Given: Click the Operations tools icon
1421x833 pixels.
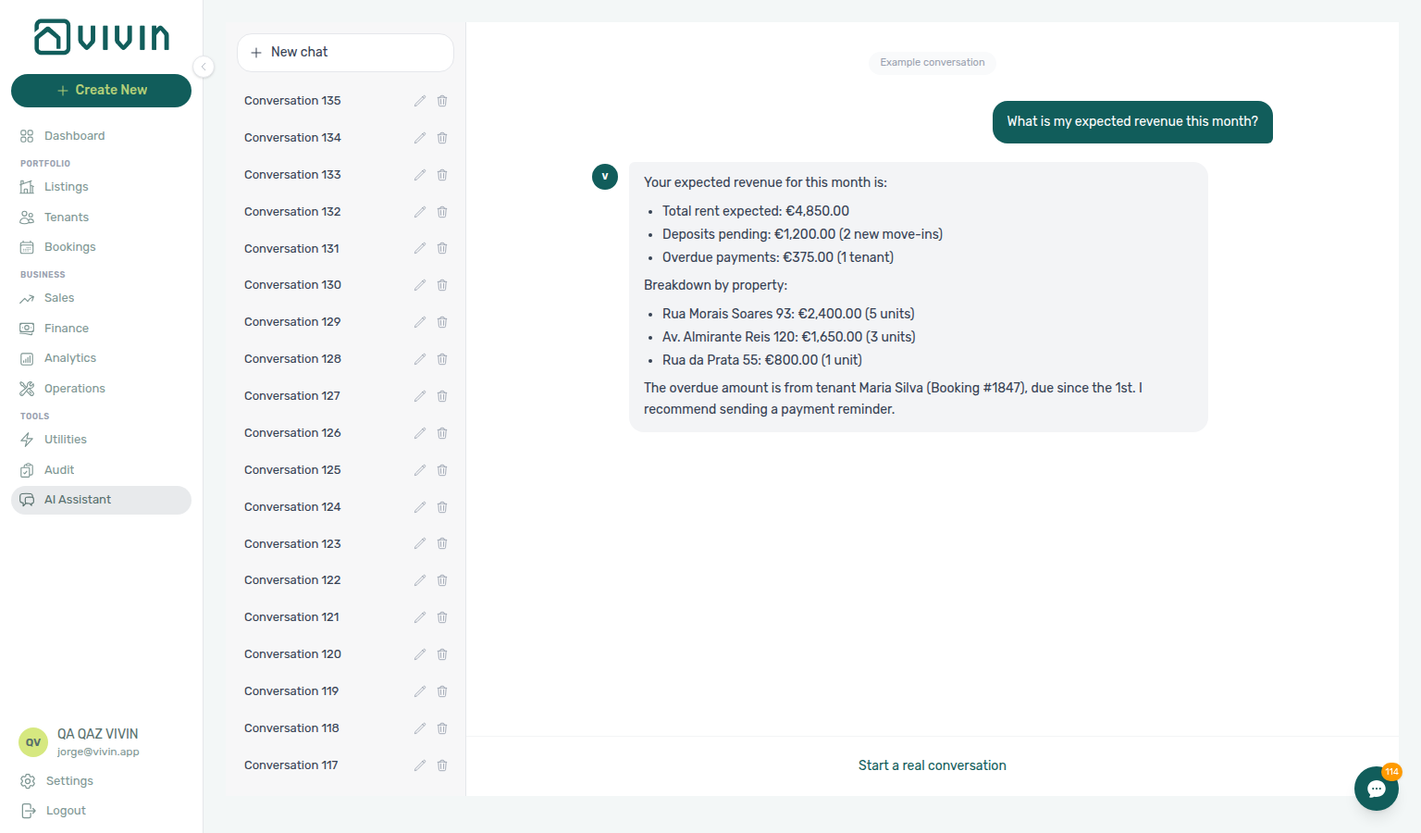Looking at the screenshot, I should tap(27, 389).
